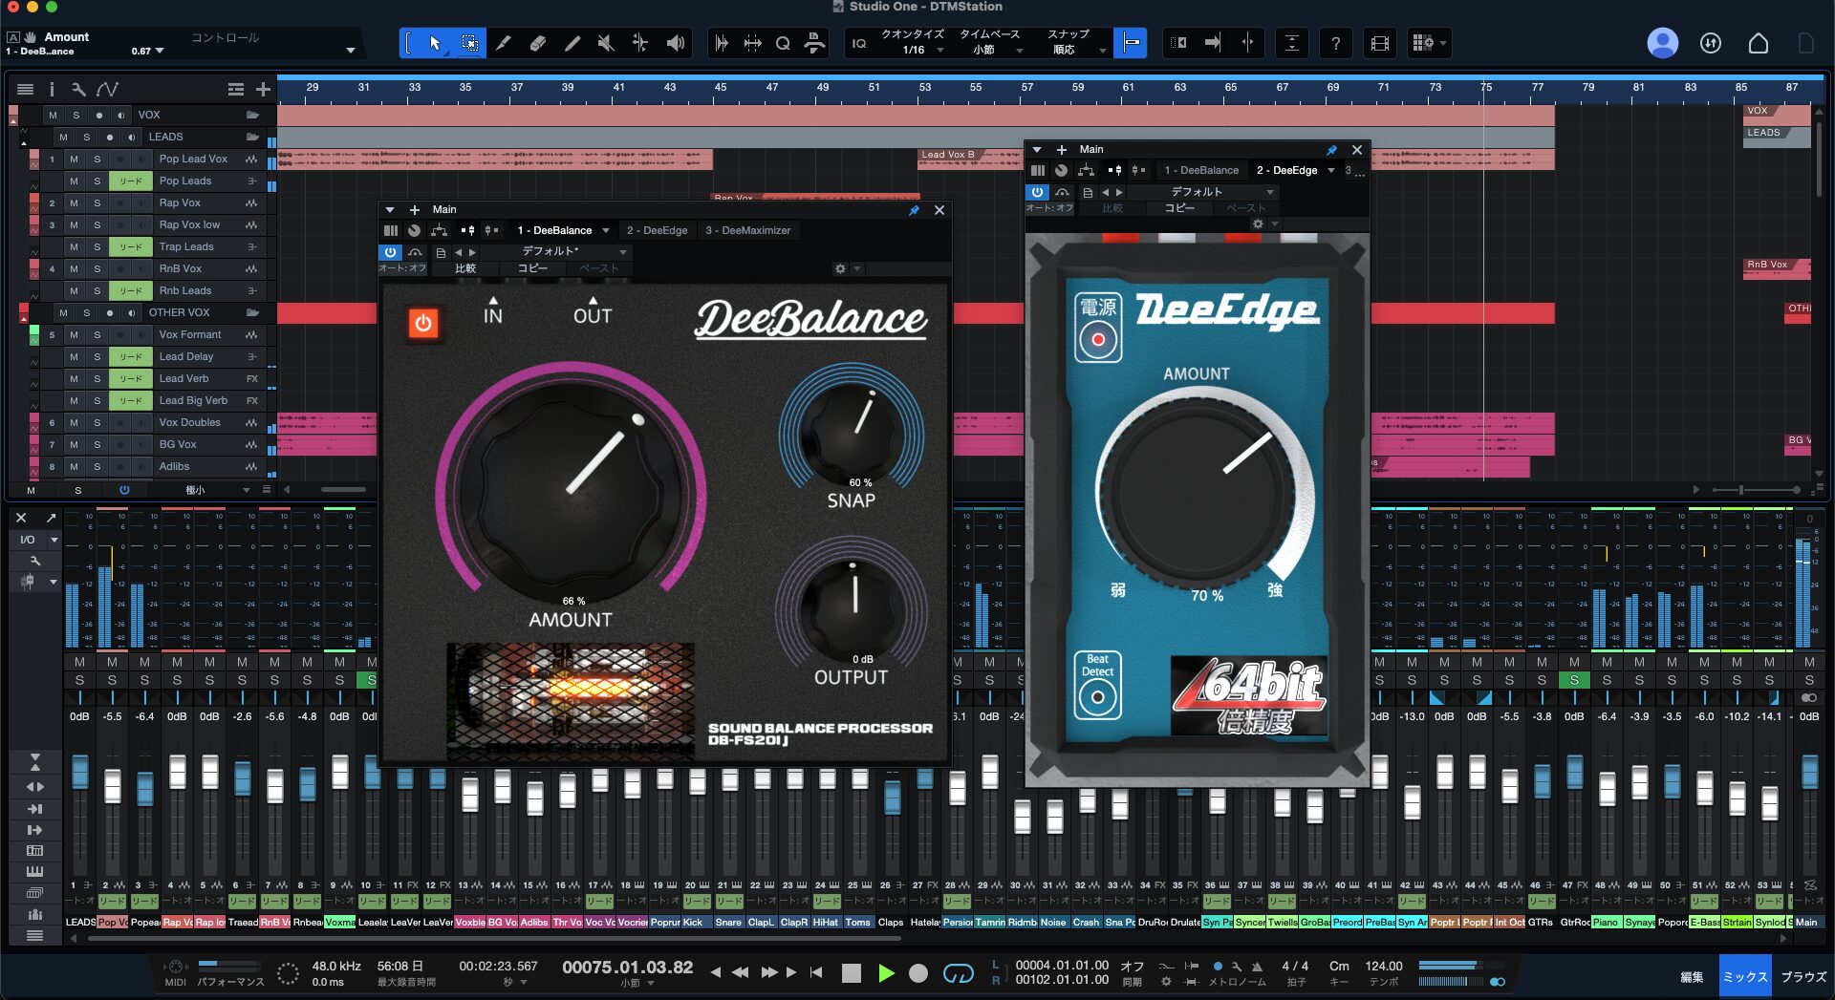This screenshot has width=1835, height=1000.
Task: Select the Arrow tool in the toolbar
Action: (x=435, y=43)
